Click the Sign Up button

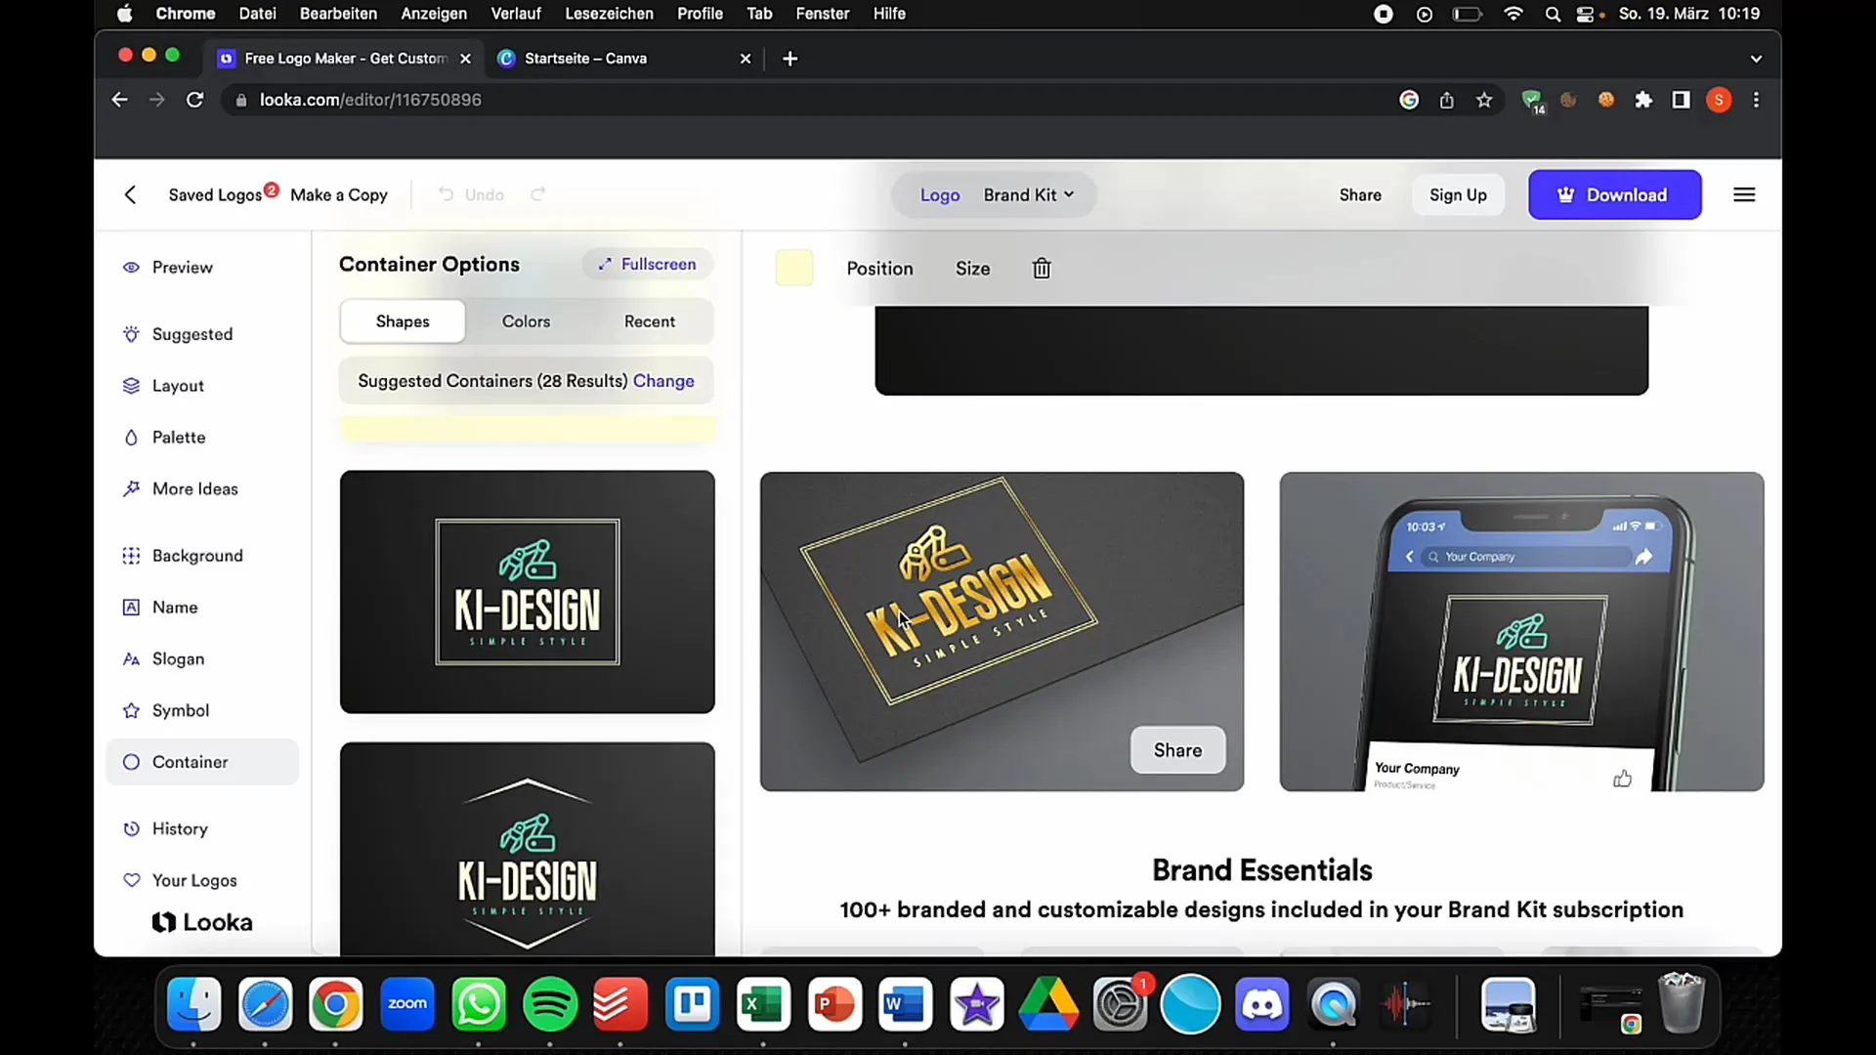click(1458, 194)
